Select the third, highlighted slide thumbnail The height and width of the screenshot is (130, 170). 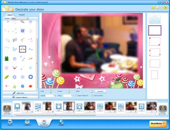click(x=69, y=106)
